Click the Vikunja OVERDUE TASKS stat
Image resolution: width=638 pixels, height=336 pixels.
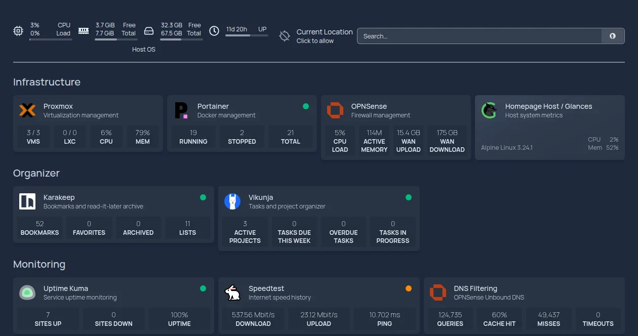pyautogui.click(x=343, y=232)
